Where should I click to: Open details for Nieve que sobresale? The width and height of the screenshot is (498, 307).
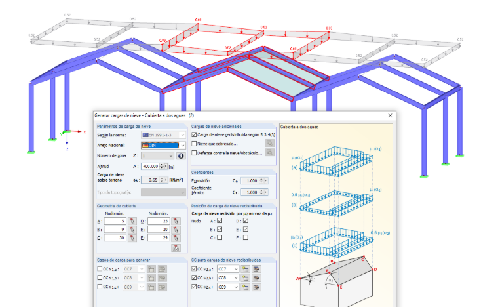click(x=269, y=144)
